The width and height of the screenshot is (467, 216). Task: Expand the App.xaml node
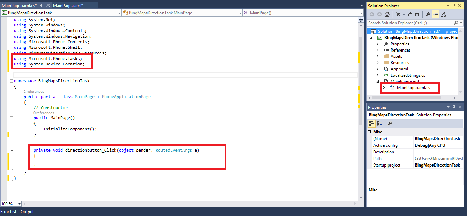click(x=378, y=69)
